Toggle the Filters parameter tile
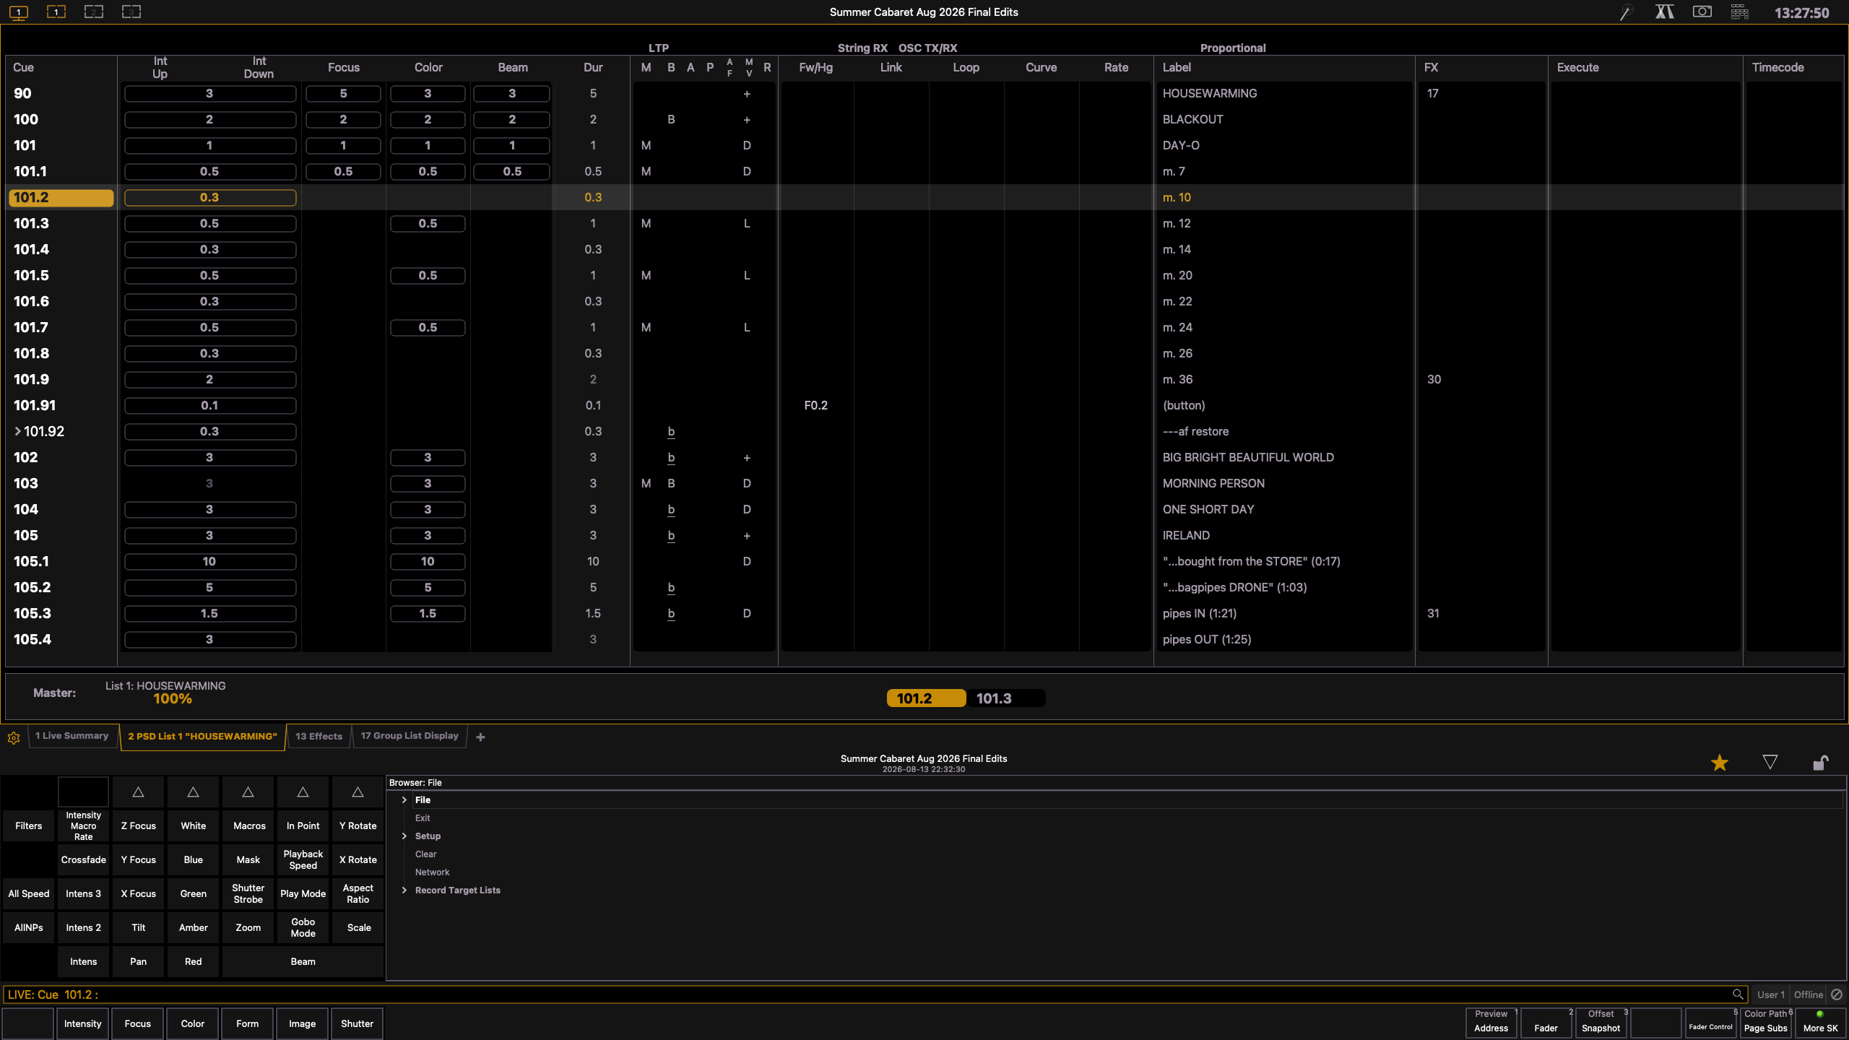 [29, 826]
